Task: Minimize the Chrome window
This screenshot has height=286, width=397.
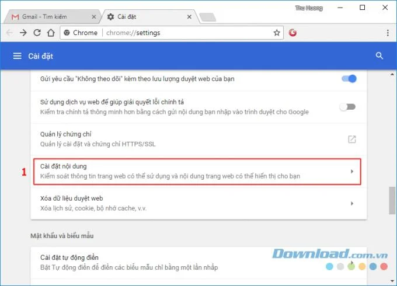Action: point(340,8)
